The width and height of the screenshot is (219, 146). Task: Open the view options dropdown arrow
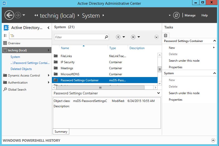(124, 37)
